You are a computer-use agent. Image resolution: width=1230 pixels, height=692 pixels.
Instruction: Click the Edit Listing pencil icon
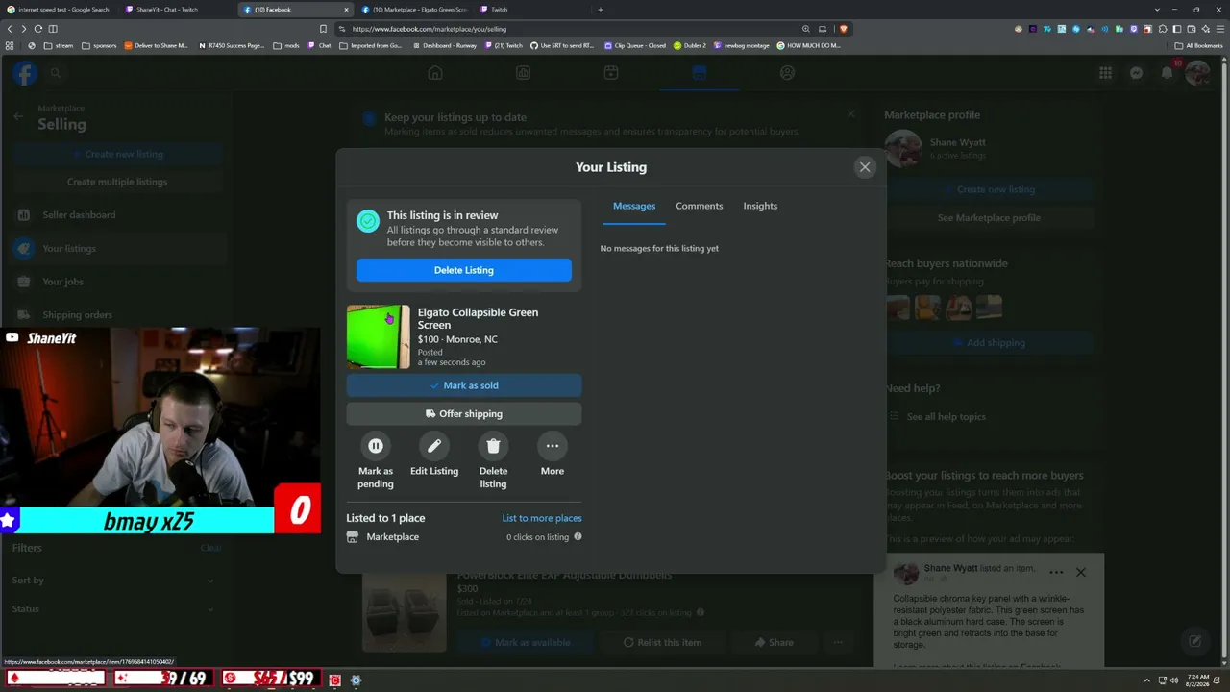point(434,446)
